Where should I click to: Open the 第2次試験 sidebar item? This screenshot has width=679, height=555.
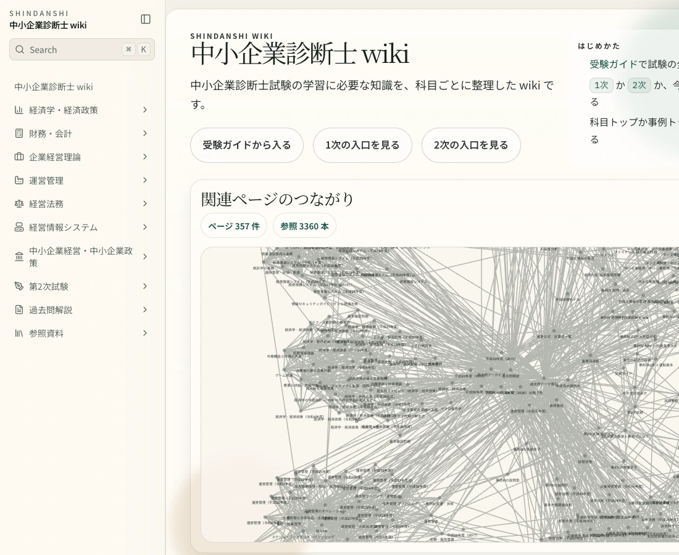coord(49,286)
